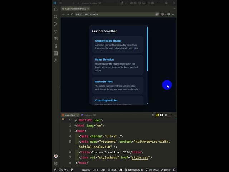
Task: Open the square extension panel icon in activity bar
Action: [56, 53]
